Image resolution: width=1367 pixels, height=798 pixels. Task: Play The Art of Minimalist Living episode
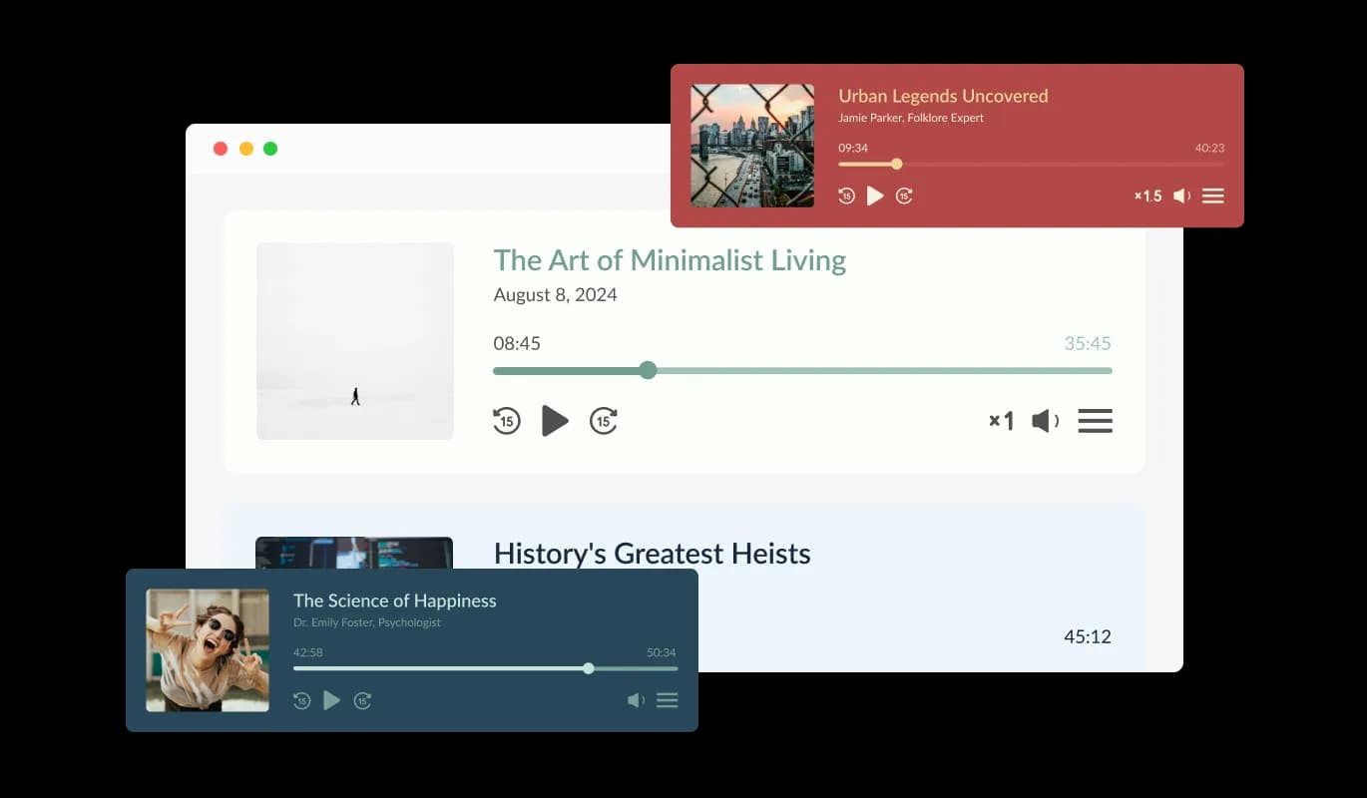(555, 421)
